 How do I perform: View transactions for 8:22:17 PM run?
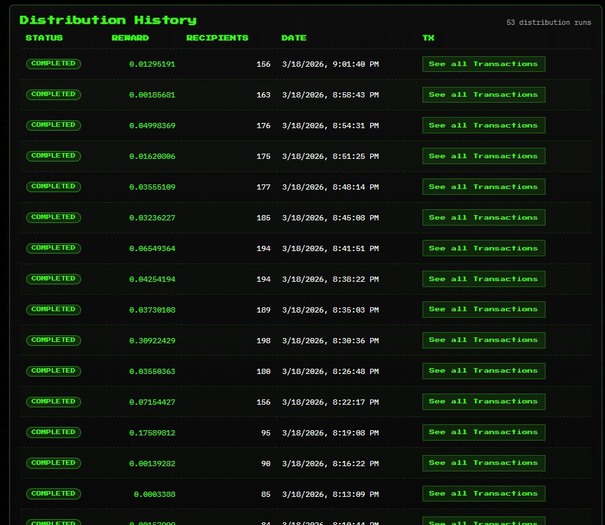(x=483, y=402)
